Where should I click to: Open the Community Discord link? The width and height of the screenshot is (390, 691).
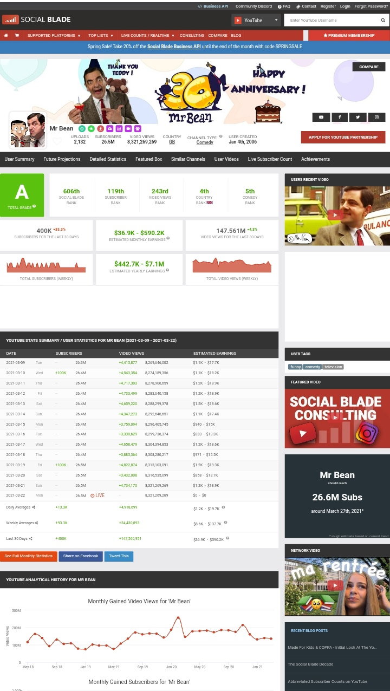[x=253, y=6]
